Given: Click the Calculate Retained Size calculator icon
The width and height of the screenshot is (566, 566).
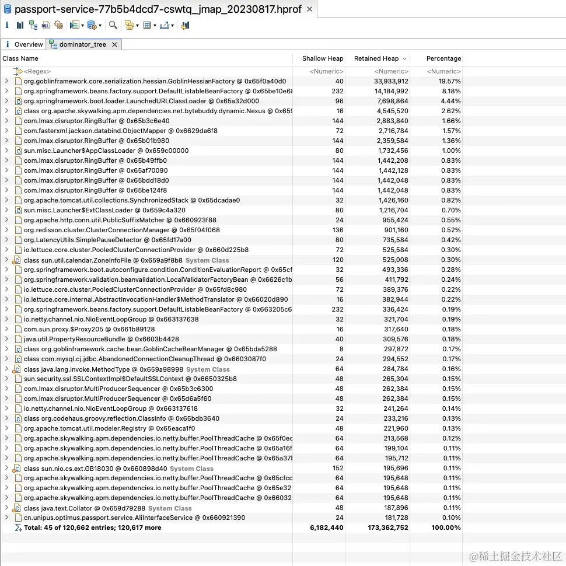Looking at the screenshot, I should point(147,25).
